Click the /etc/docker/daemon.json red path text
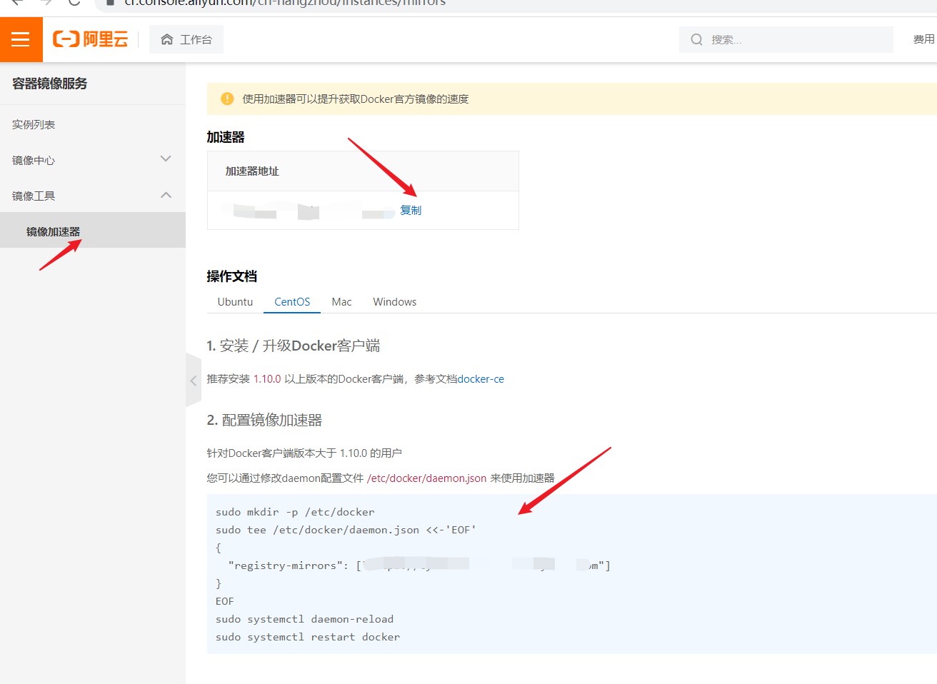This screenshot has height=684, width=937. (x=427, y=478)
